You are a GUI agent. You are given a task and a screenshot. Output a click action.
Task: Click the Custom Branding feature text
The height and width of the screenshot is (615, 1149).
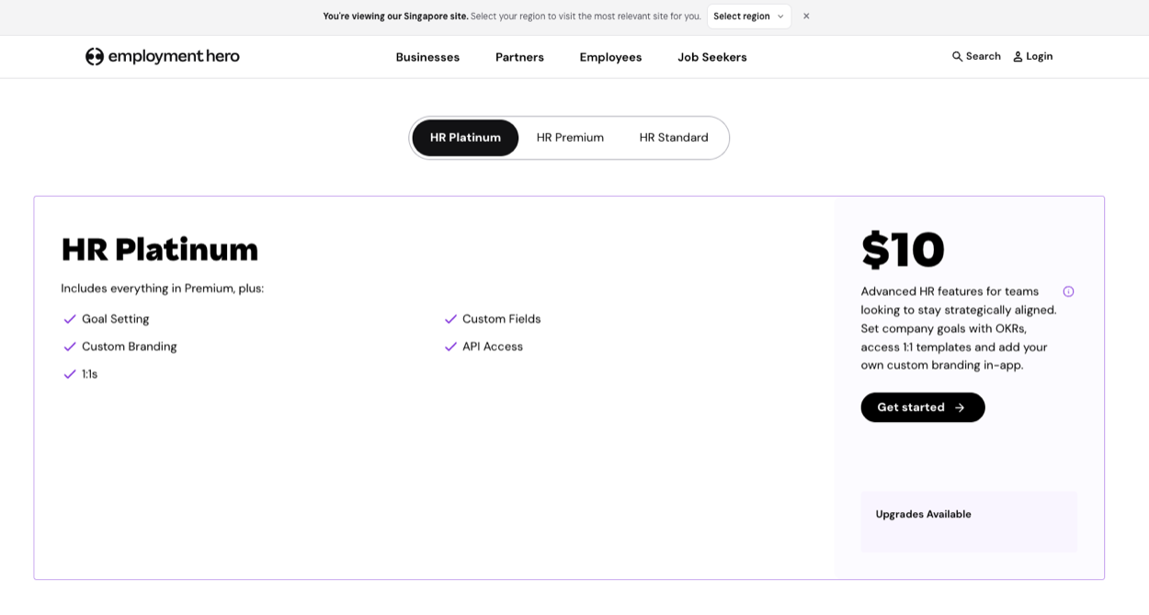tap(130, 347)
